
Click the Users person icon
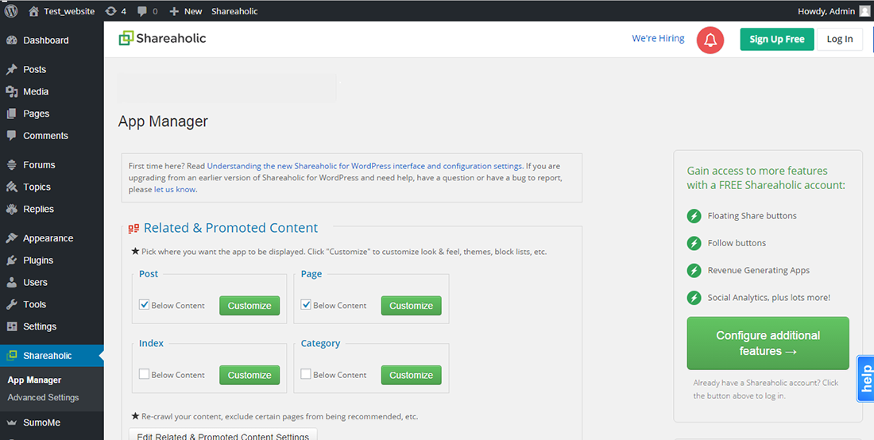tap(11, 283)
